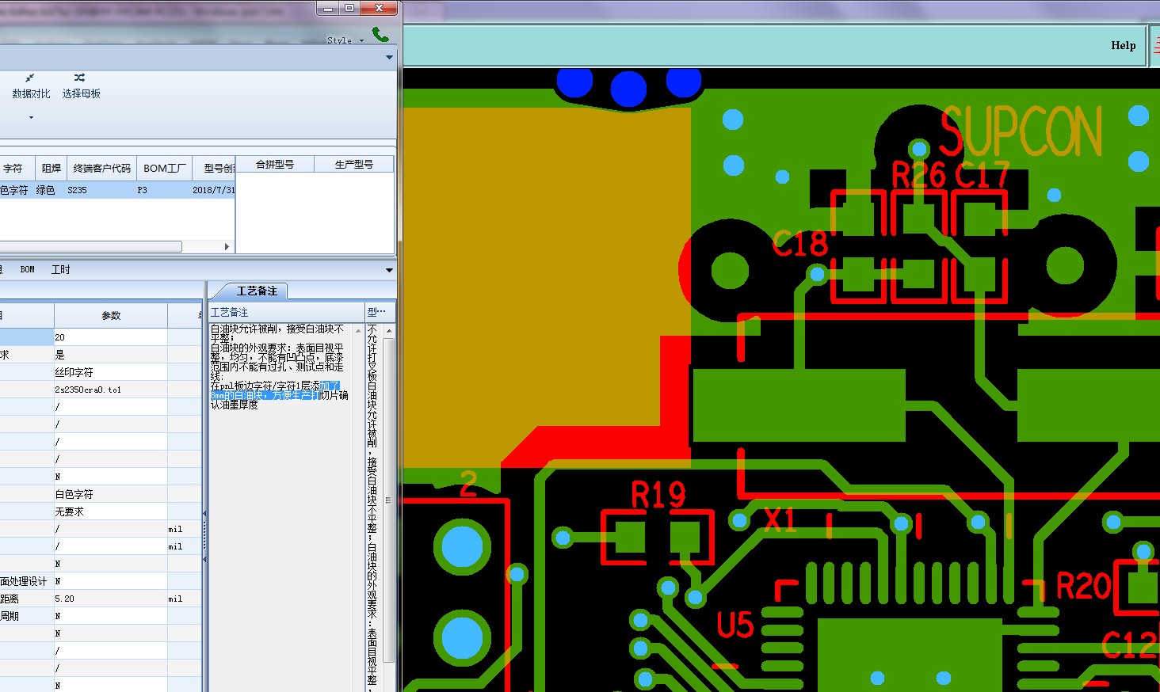1160x692 pixels.
Task: Switch to the BOM tab
Action: coord(27,270)
